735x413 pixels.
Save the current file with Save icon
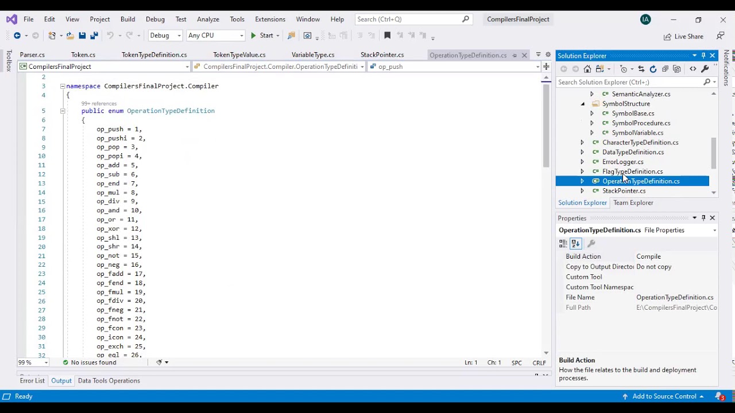tap(82, 36)
